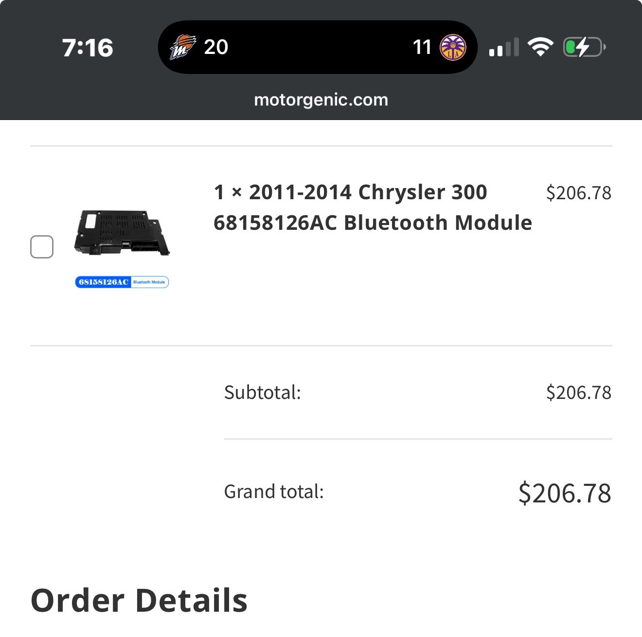Tap the 7:16 clock in status bar

(x=88, y=48)
